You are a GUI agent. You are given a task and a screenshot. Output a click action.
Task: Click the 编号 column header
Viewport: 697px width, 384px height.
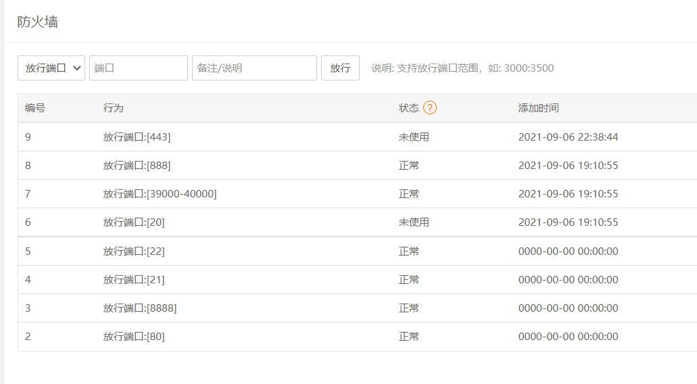pos(35,108)
